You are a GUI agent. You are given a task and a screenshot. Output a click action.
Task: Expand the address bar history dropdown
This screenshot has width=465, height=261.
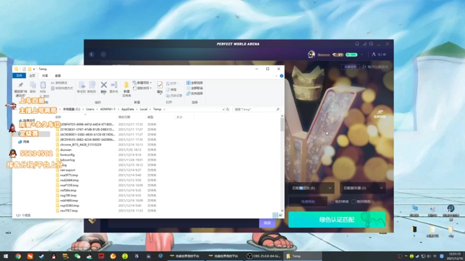click(x=223, y=109)
